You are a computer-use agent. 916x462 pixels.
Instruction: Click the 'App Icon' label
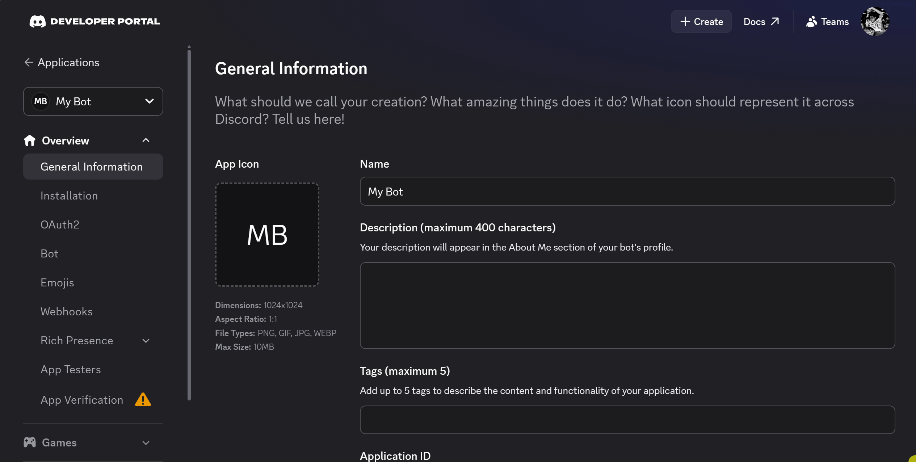237,164
